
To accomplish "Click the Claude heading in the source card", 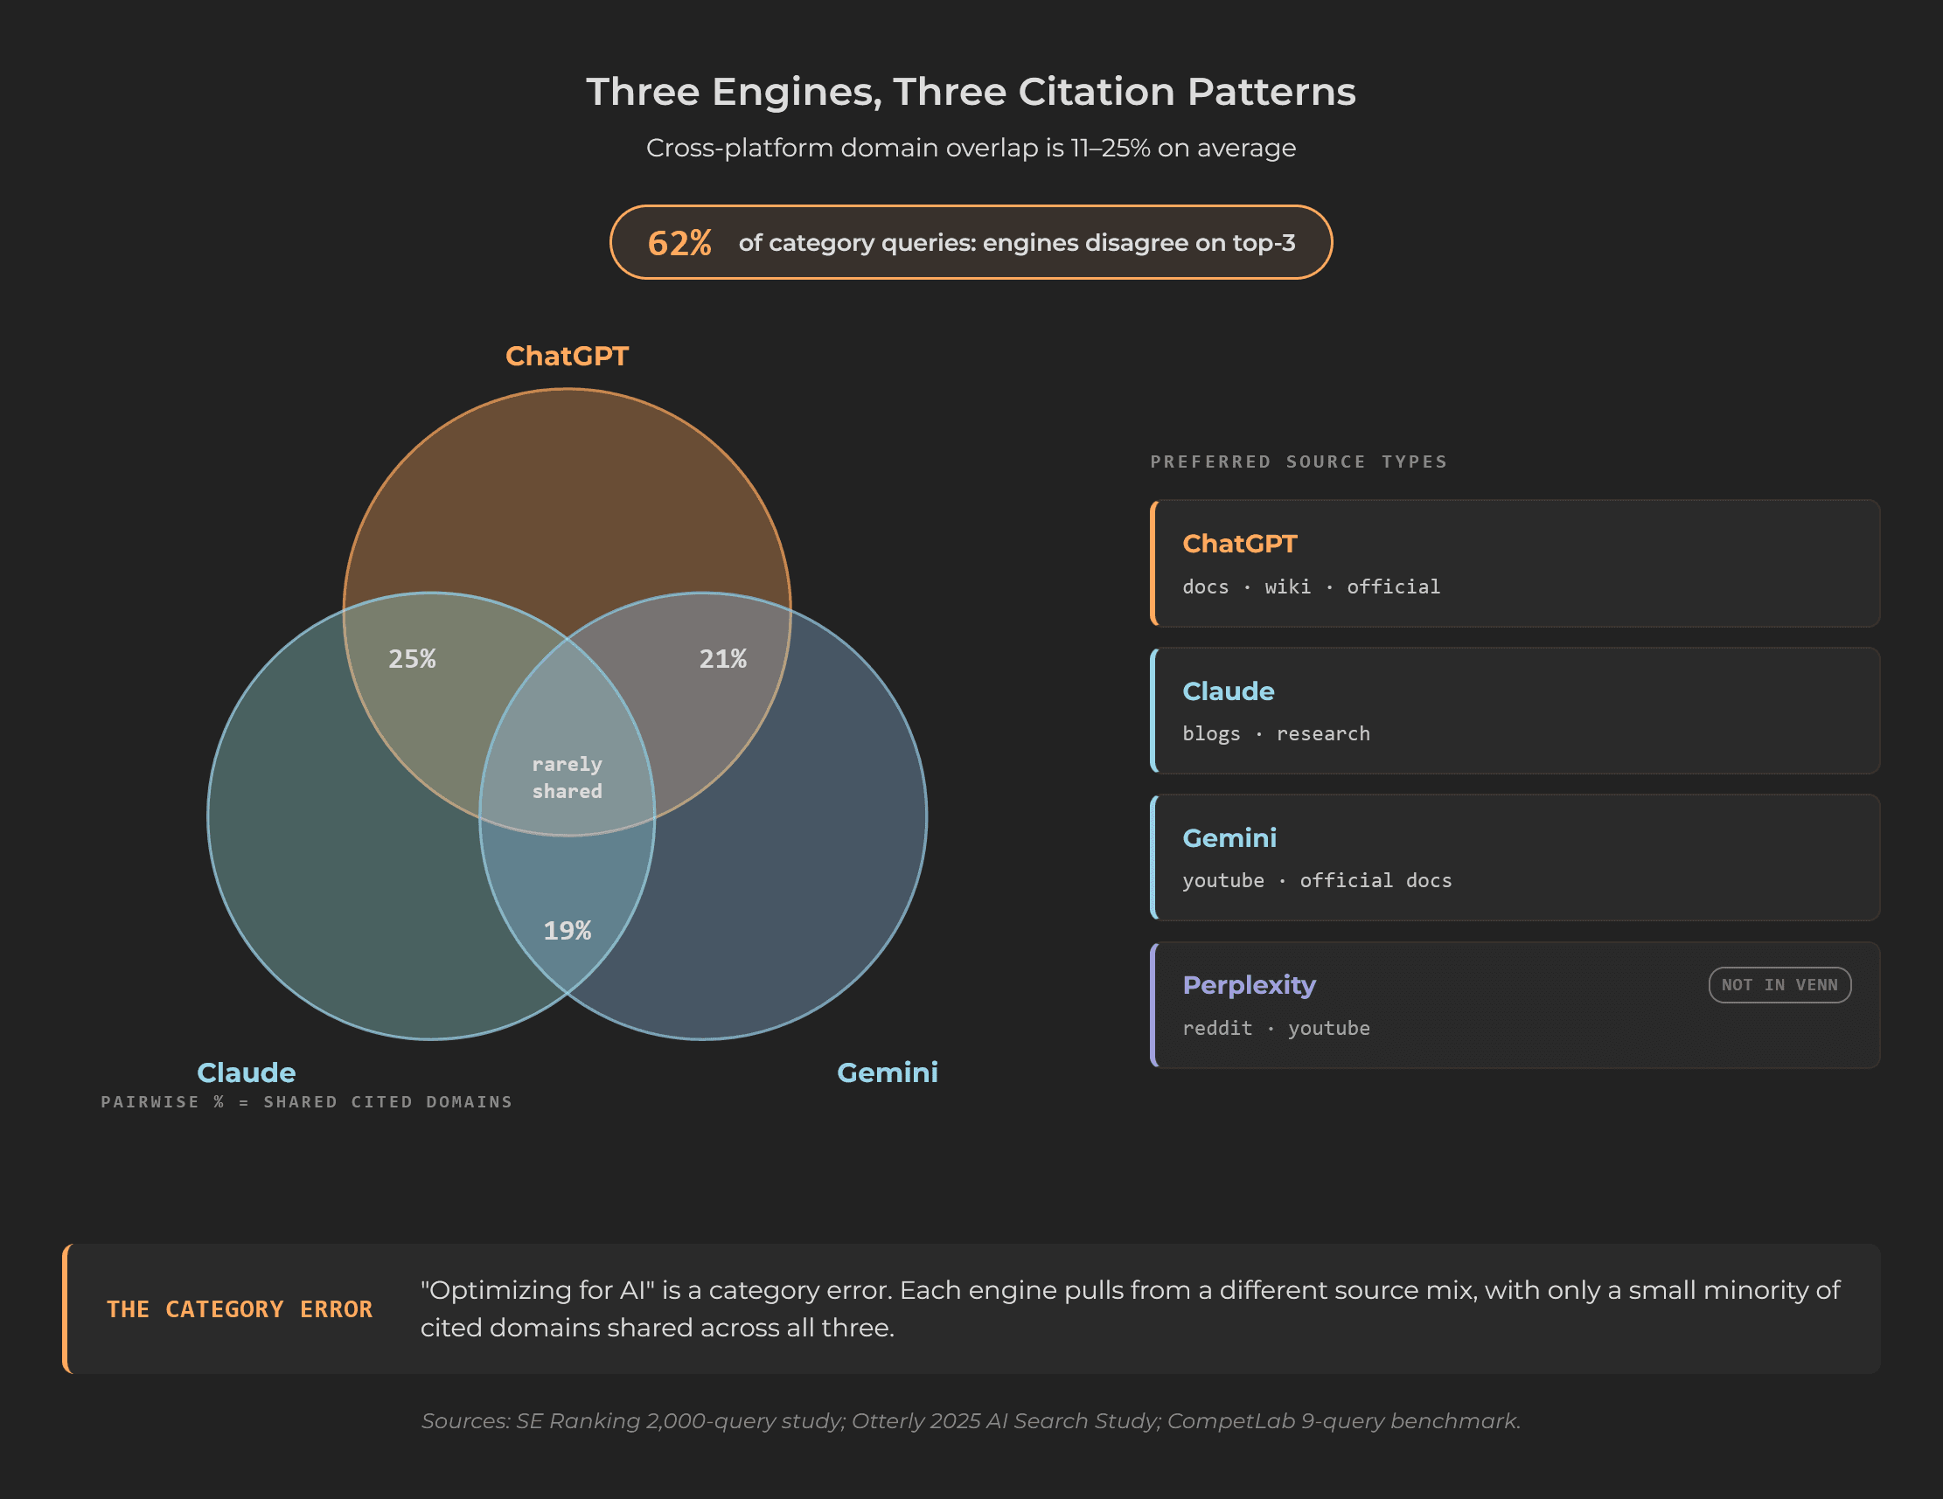I will coord(1228,691).
